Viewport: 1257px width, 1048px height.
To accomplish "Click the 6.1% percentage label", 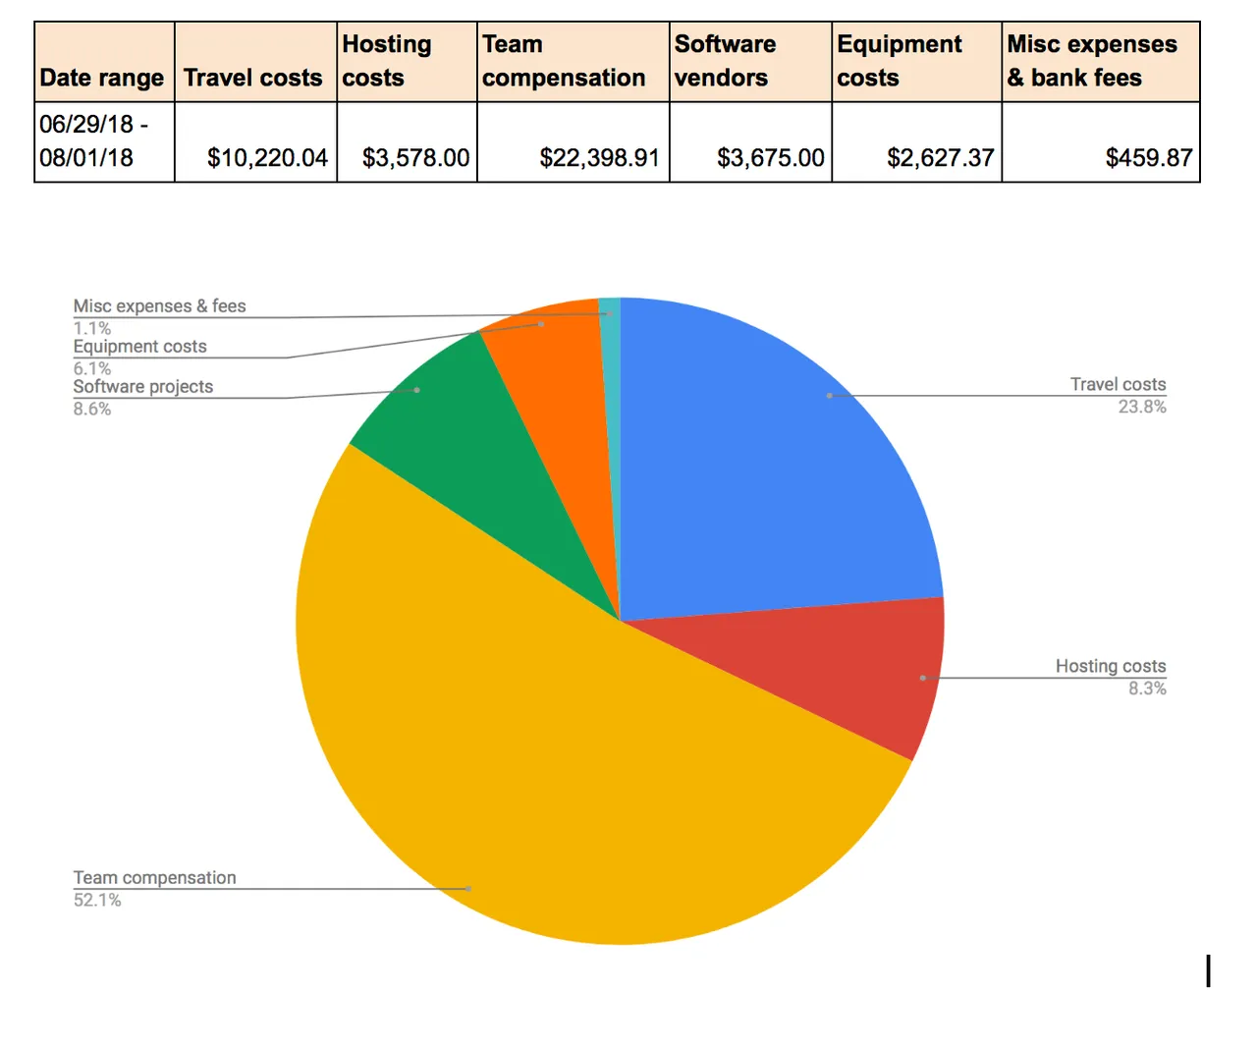I will pyautogui.click(x=91, y=368).
